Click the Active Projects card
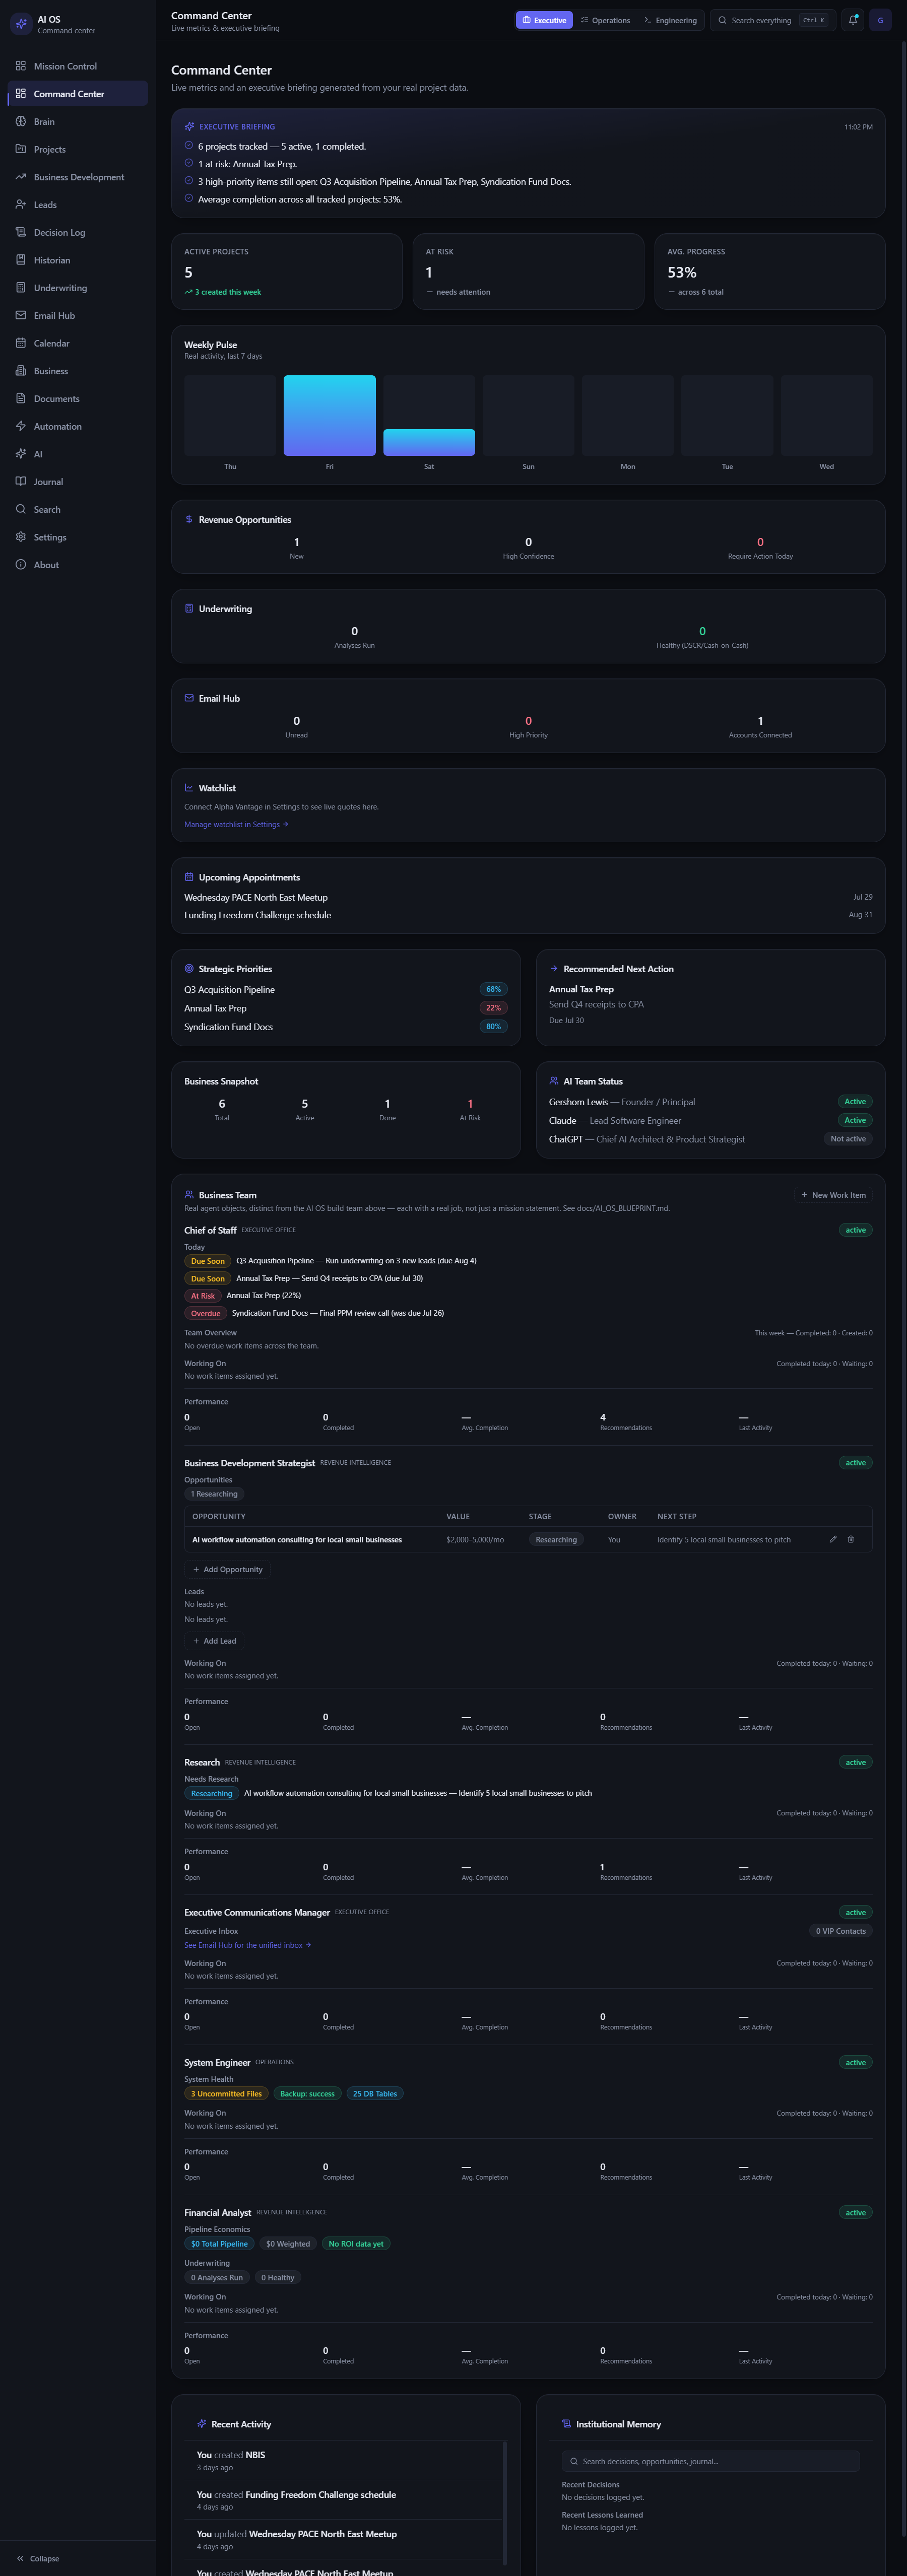907x2576 pixels. tap(287, 272)
